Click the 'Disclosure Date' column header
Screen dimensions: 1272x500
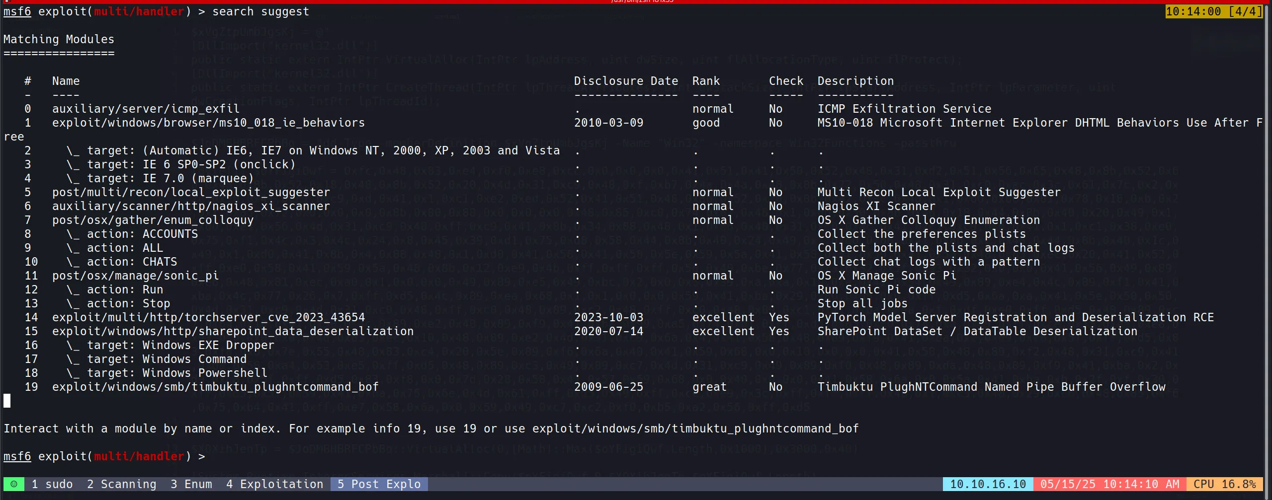[x=626, y=81]
